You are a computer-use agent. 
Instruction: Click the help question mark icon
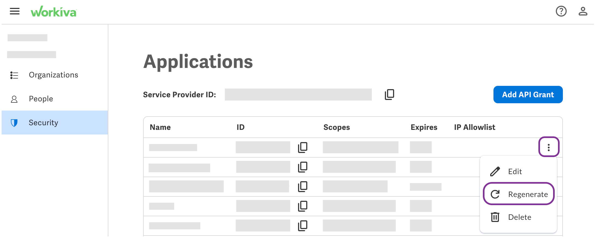coord(561,11)
